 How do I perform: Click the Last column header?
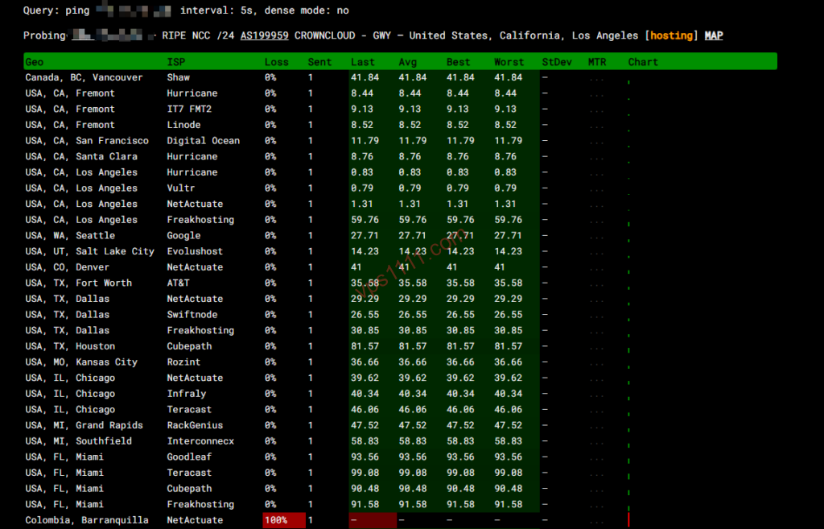coord(363,62)
